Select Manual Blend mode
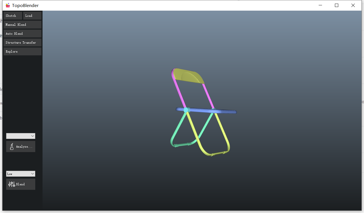This screenshot has width=364, height=213. coord(22,25)
